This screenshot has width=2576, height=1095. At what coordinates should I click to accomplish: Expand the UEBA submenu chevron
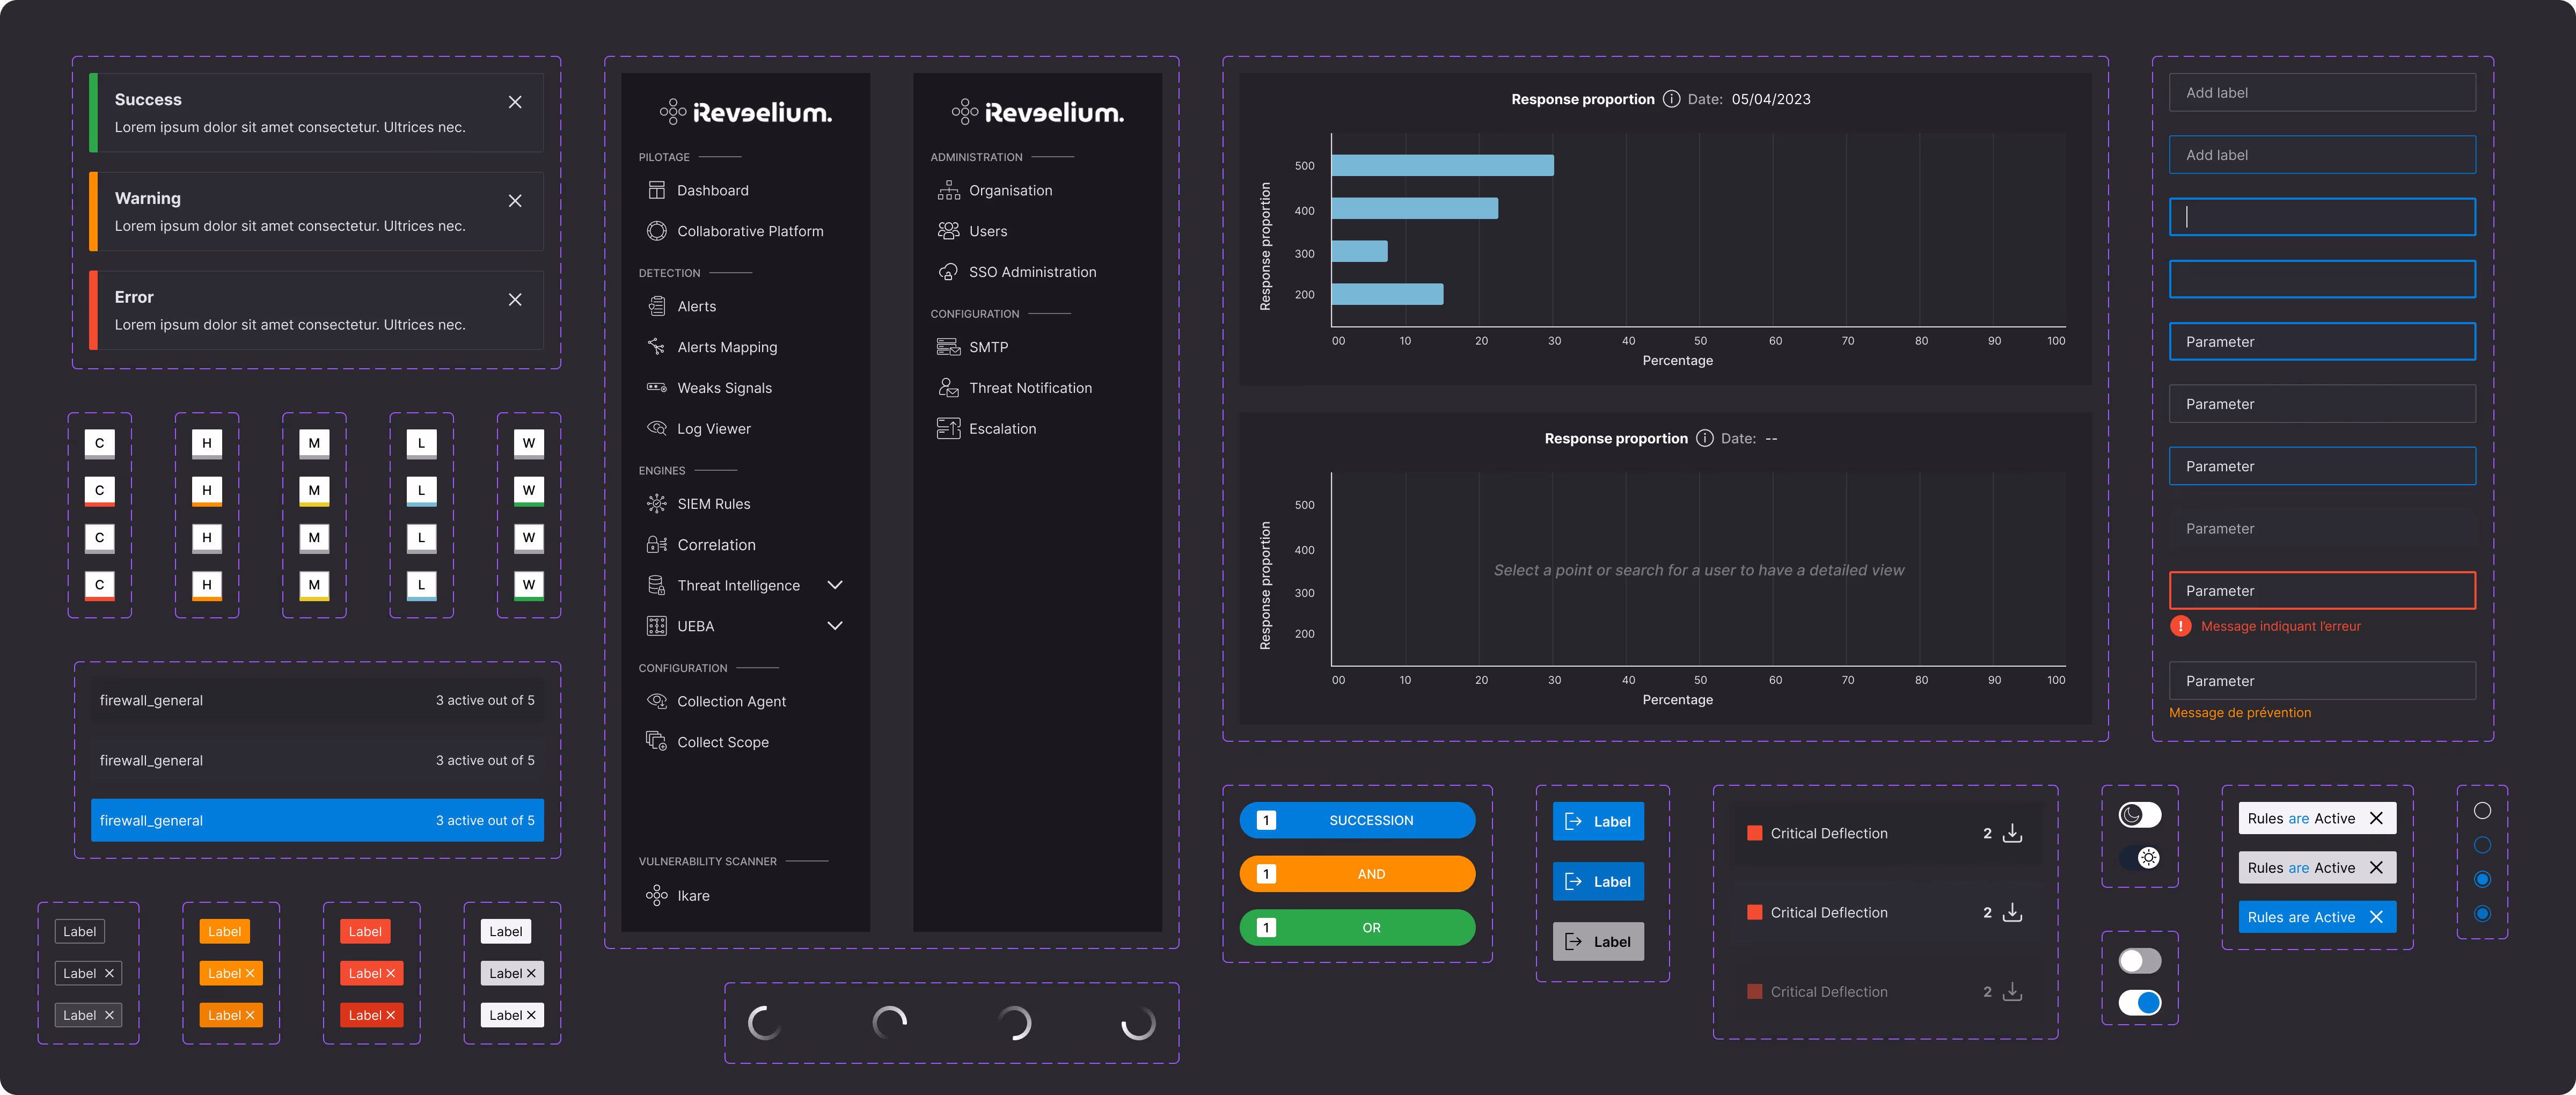click(x=835, y=626)
